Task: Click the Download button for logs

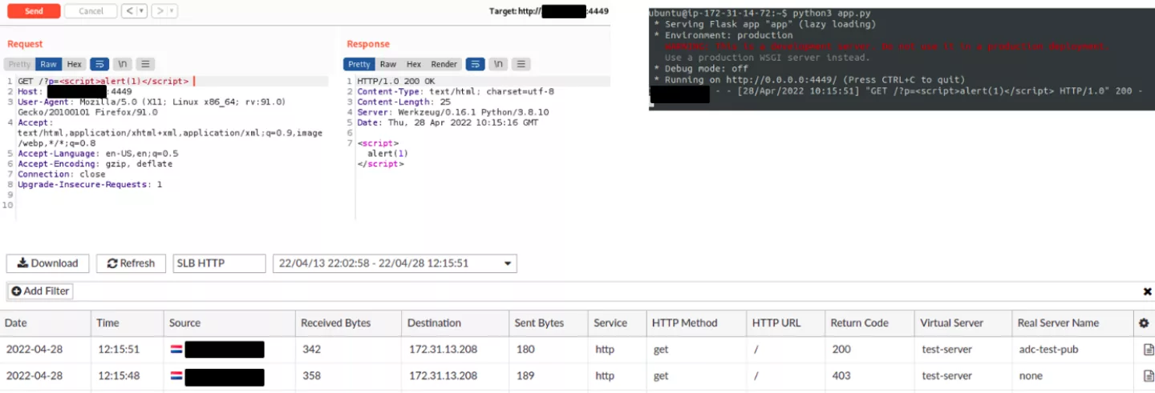Action: tap(48, 263)
